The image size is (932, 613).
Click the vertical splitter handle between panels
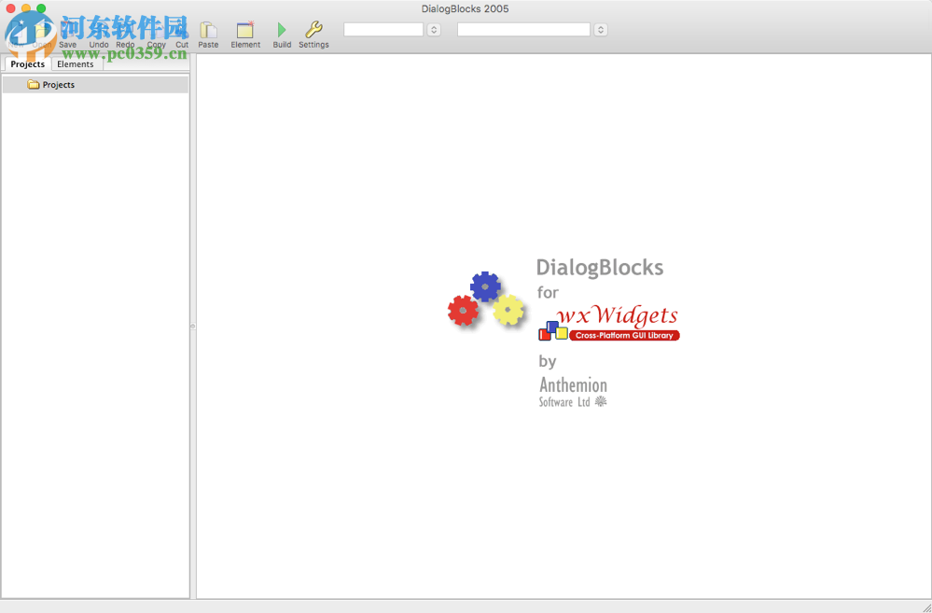193,326
